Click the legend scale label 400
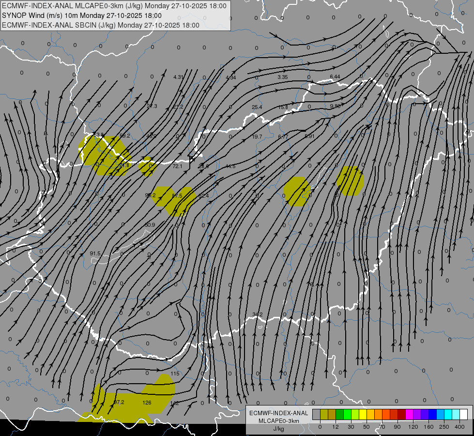 click(x=459, y=427)
